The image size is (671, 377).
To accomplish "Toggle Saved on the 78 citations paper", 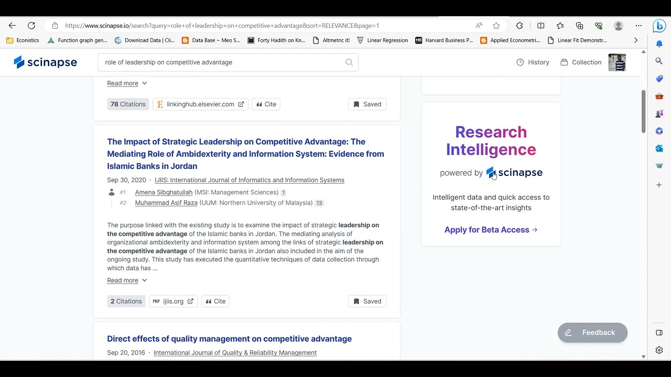I will point(367,104).
